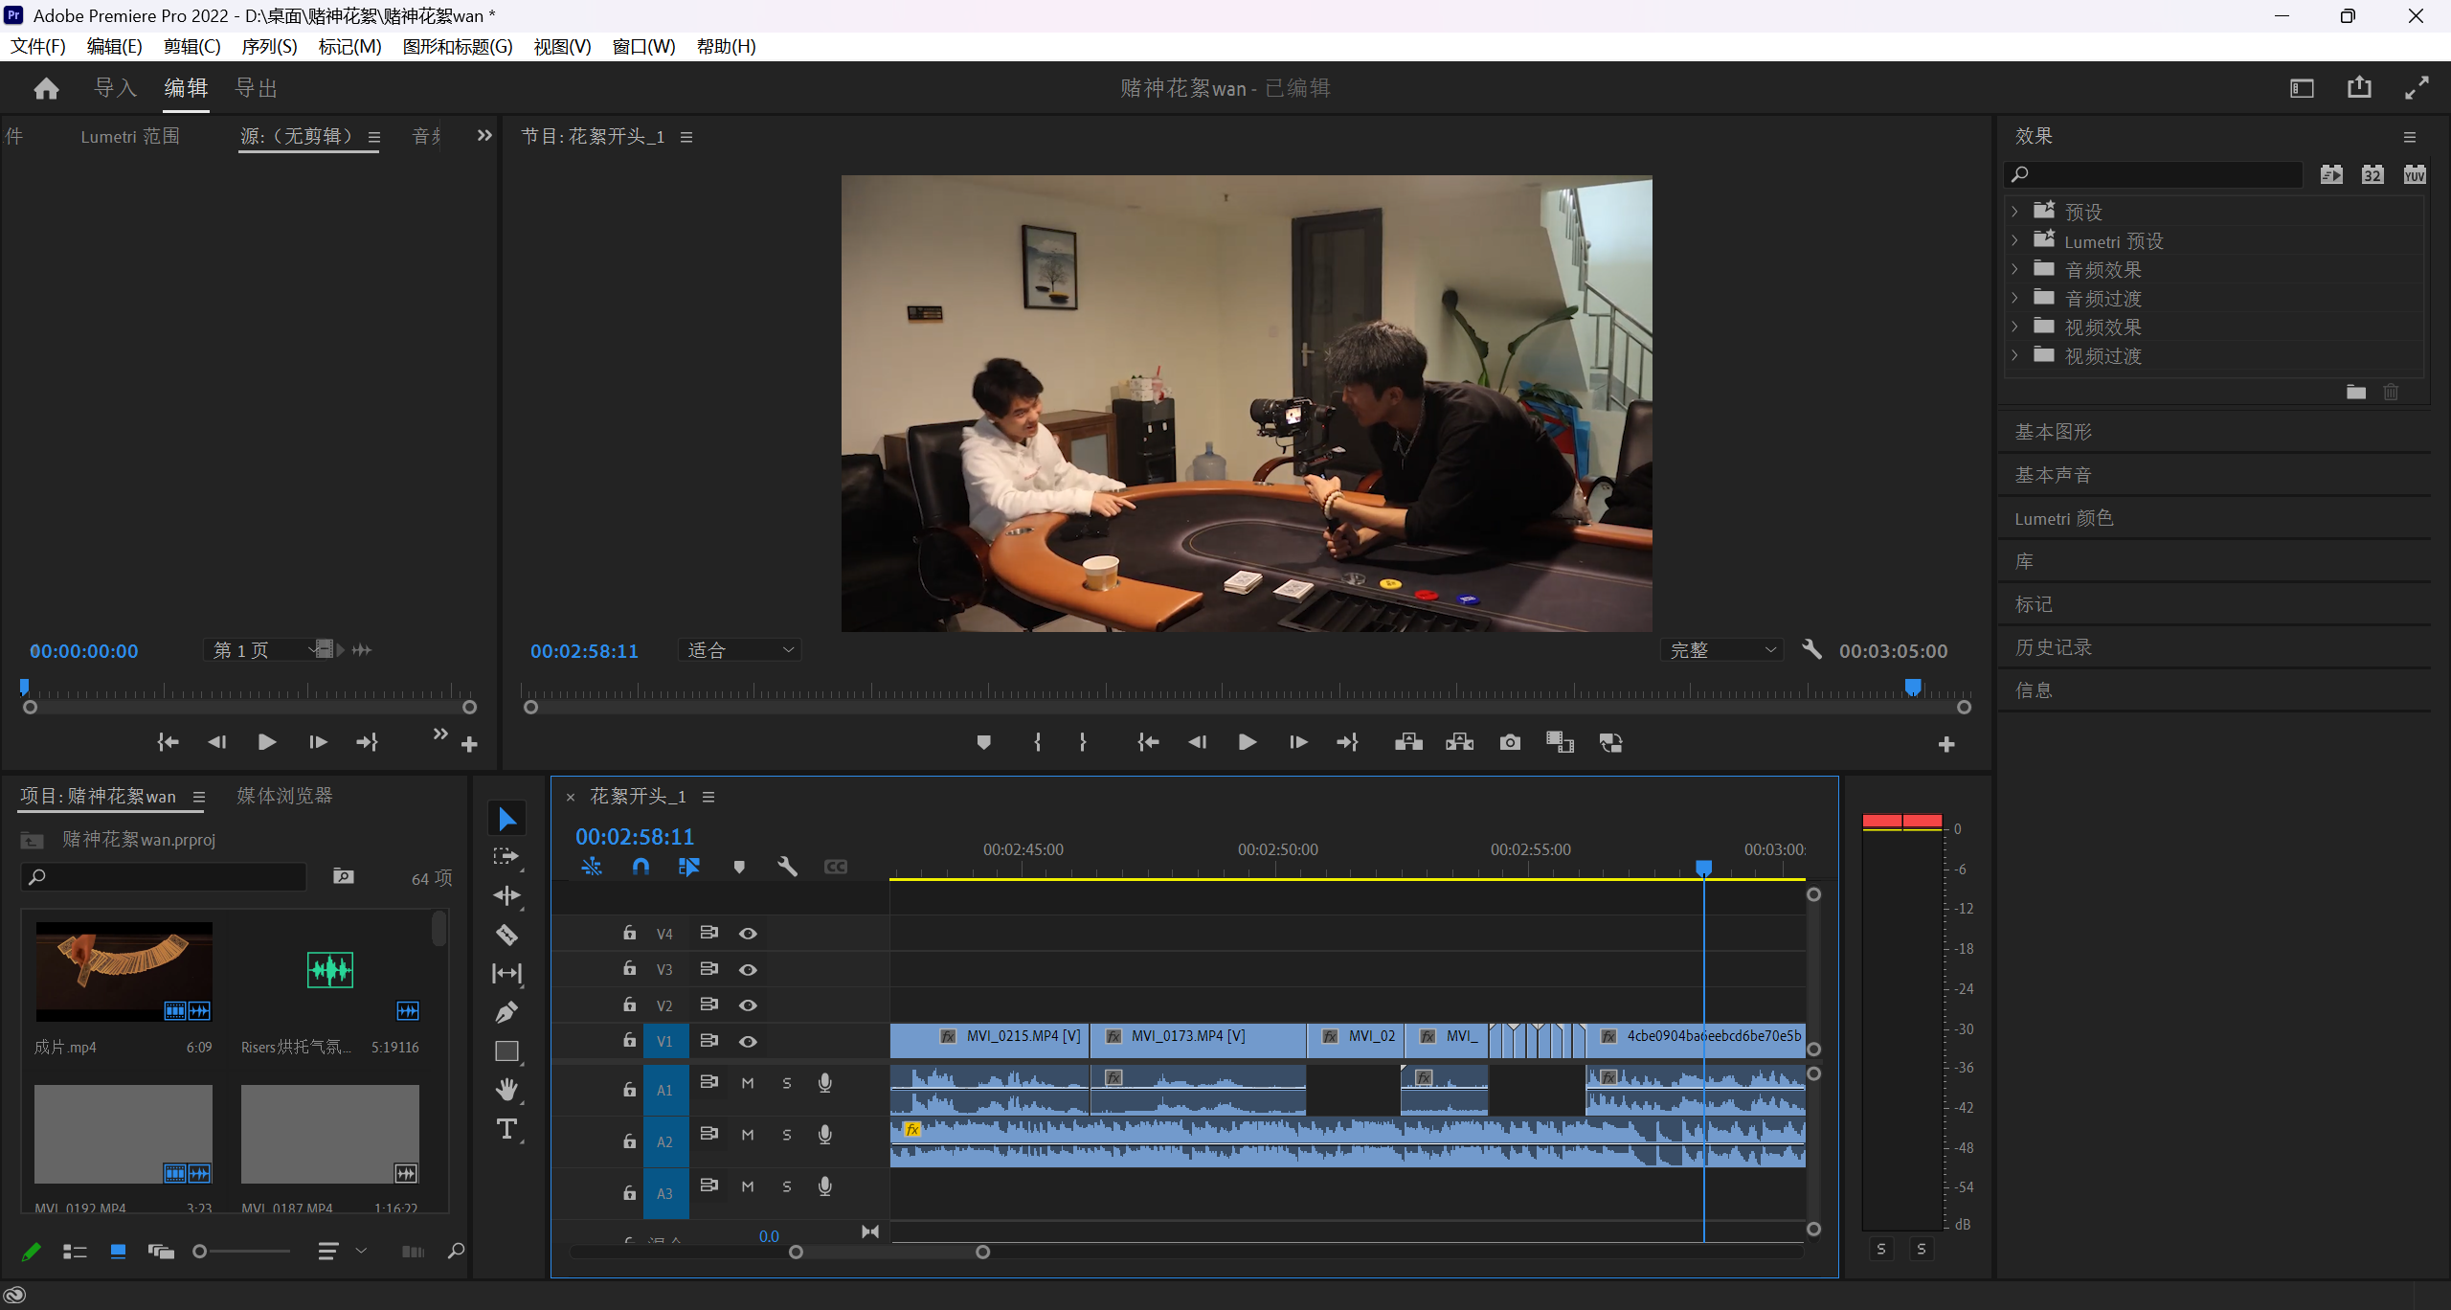The height and width of the screenshot is (1310, 2451).
Task: Expand the Lumetri 预设 folder
Action: coord(2014,241)
